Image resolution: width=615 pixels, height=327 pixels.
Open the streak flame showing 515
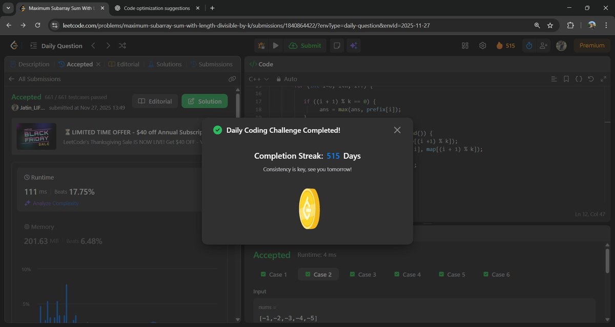point(505,45)
